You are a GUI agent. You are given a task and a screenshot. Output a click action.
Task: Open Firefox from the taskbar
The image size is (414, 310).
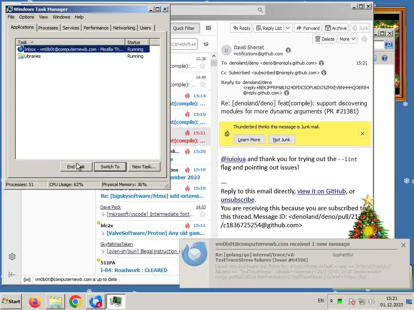[x=35, y=301]
